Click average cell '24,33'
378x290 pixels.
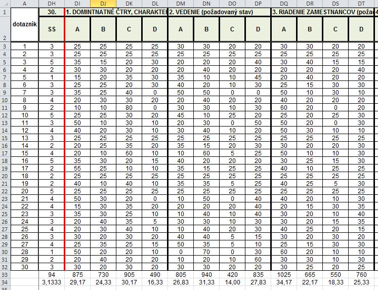[103, 282]
